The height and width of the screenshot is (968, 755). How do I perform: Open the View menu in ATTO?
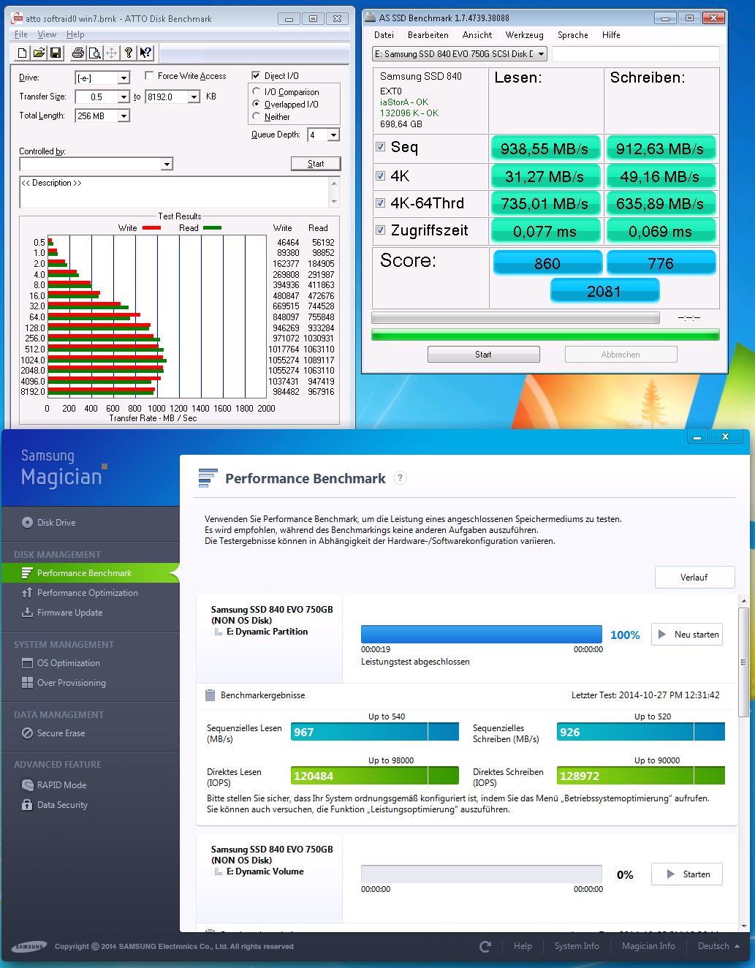point(47,34)
